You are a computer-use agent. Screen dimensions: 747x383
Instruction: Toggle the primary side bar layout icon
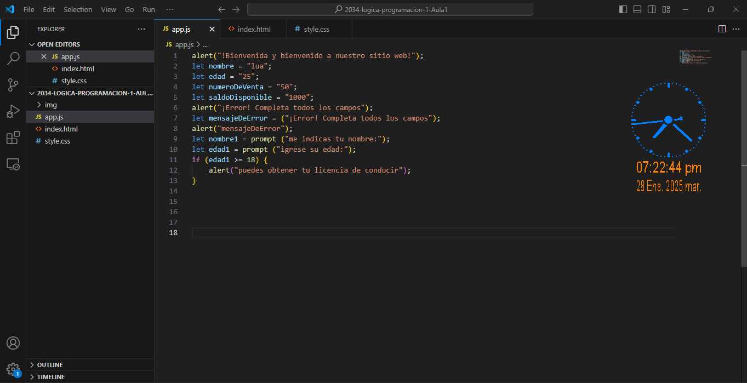623,9
